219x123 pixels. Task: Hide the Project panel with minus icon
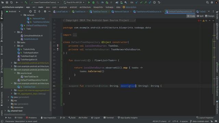(x=49, y=11)
